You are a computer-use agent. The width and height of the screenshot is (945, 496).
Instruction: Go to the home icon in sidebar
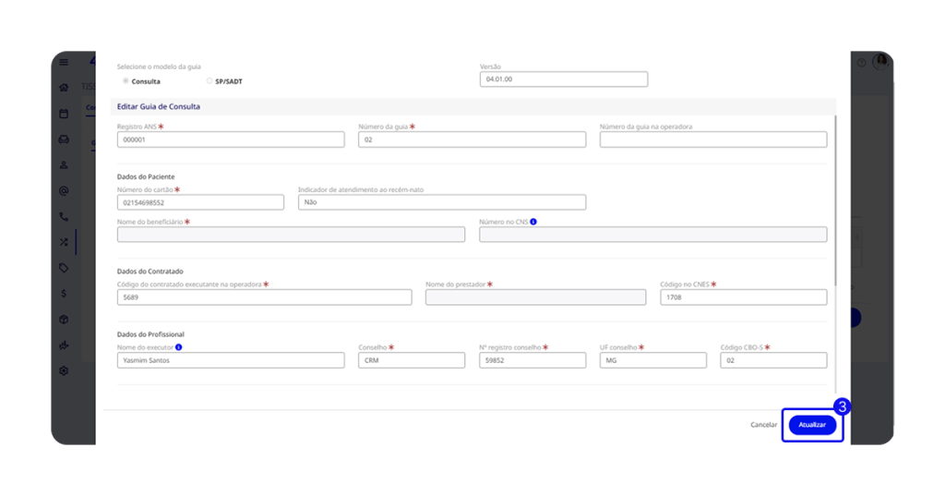pos(64,88)
